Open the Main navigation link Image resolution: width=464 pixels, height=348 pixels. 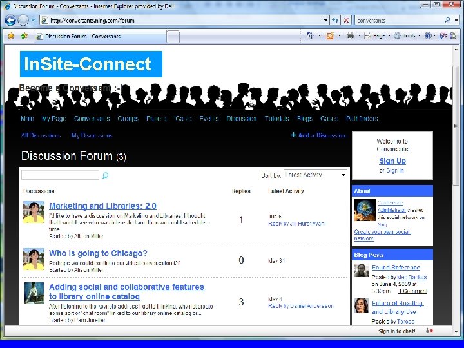[27, 119]
